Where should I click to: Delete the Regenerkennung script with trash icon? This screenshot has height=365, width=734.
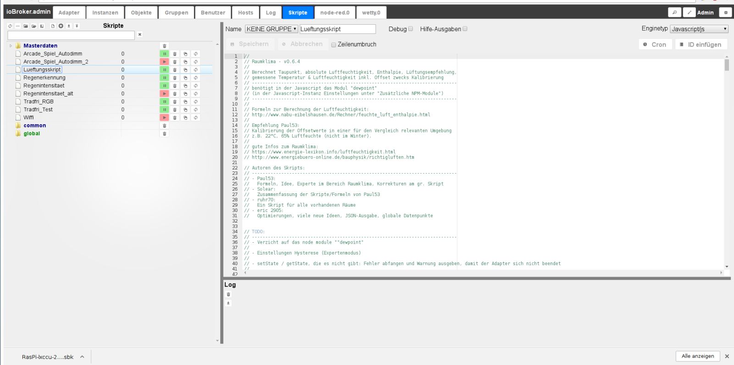[175, 78]
